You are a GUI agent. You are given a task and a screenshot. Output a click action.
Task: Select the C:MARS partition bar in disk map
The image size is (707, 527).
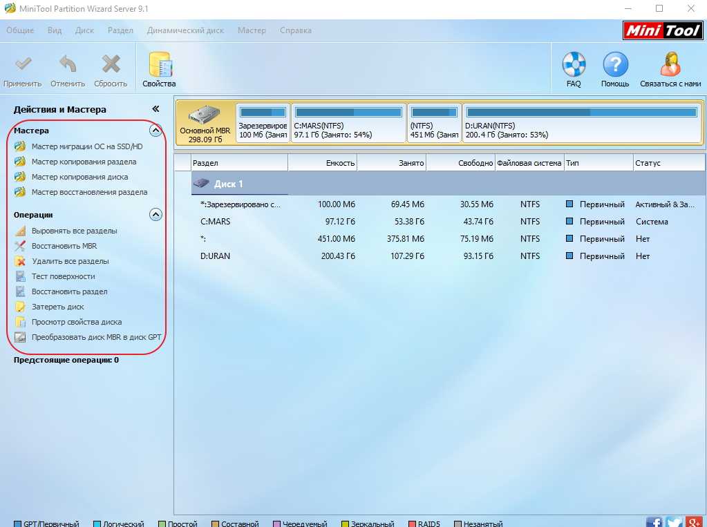pos(348,123)
